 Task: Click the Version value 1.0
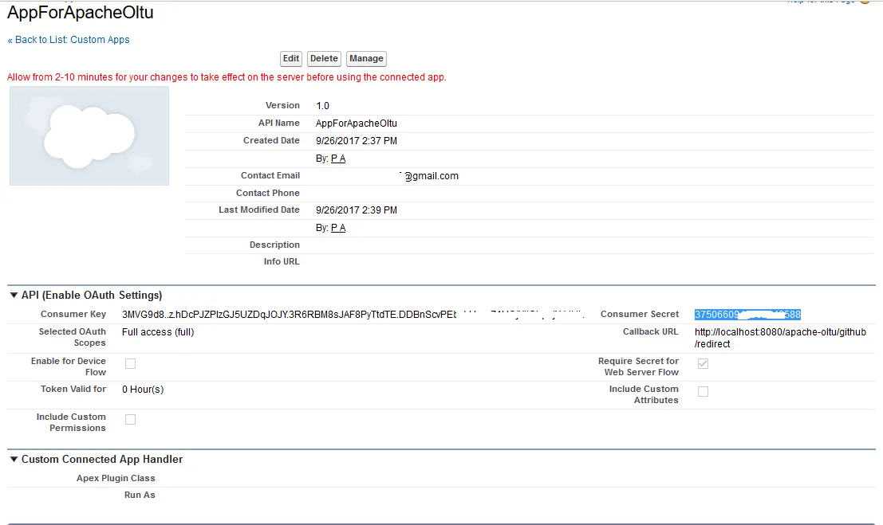322,106
